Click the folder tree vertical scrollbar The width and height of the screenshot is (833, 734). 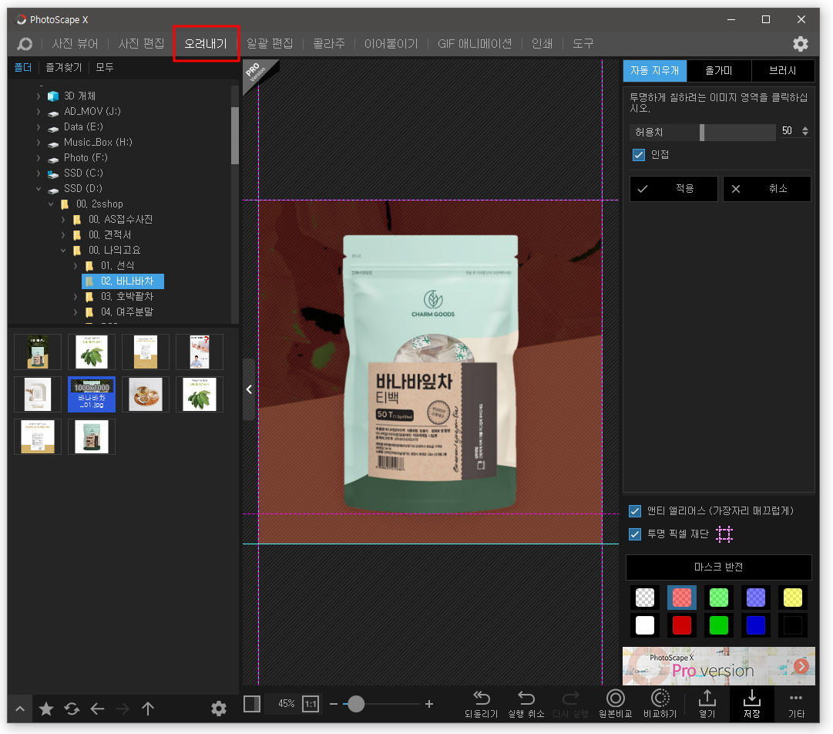pos(235,136)
